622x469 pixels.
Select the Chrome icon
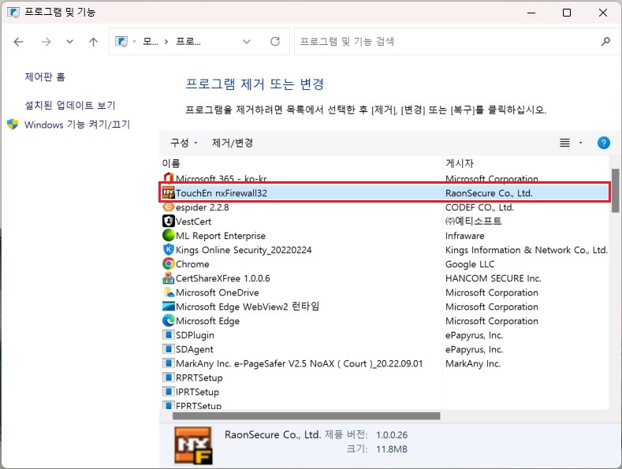[x=168, y=264]
